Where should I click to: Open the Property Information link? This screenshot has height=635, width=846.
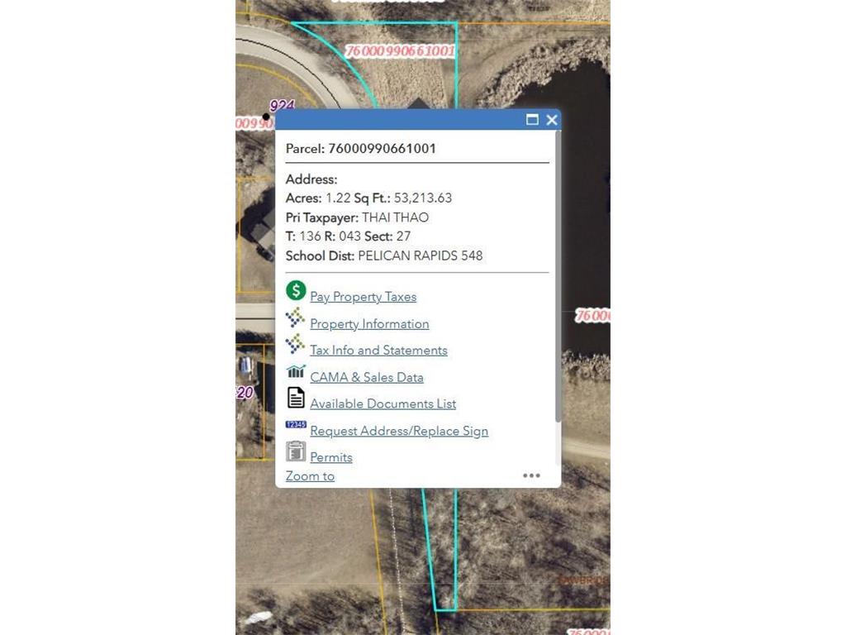pos(369,324)
